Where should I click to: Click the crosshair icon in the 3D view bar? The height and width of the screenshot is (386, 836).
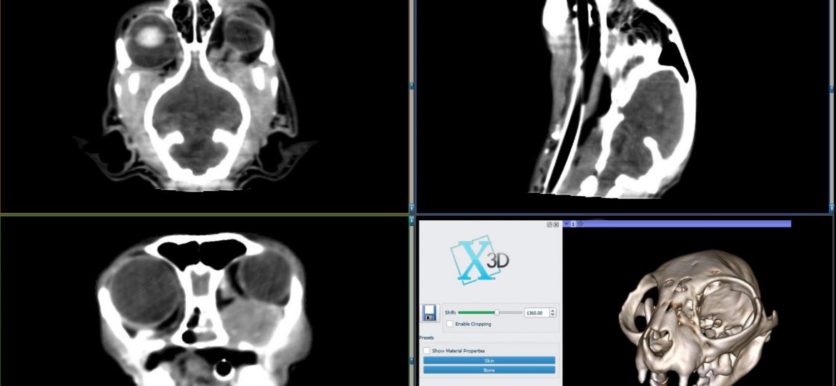click(579, 224)
